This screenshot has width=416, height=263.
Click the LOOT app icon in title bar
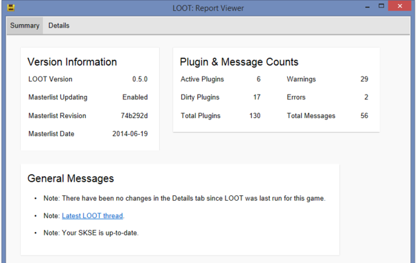11,7
